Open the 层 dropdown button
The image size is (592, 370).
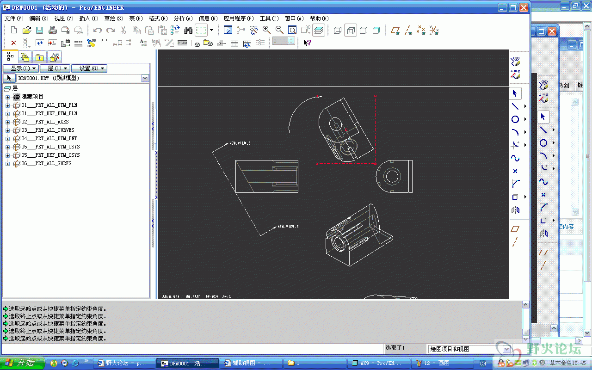55,68
